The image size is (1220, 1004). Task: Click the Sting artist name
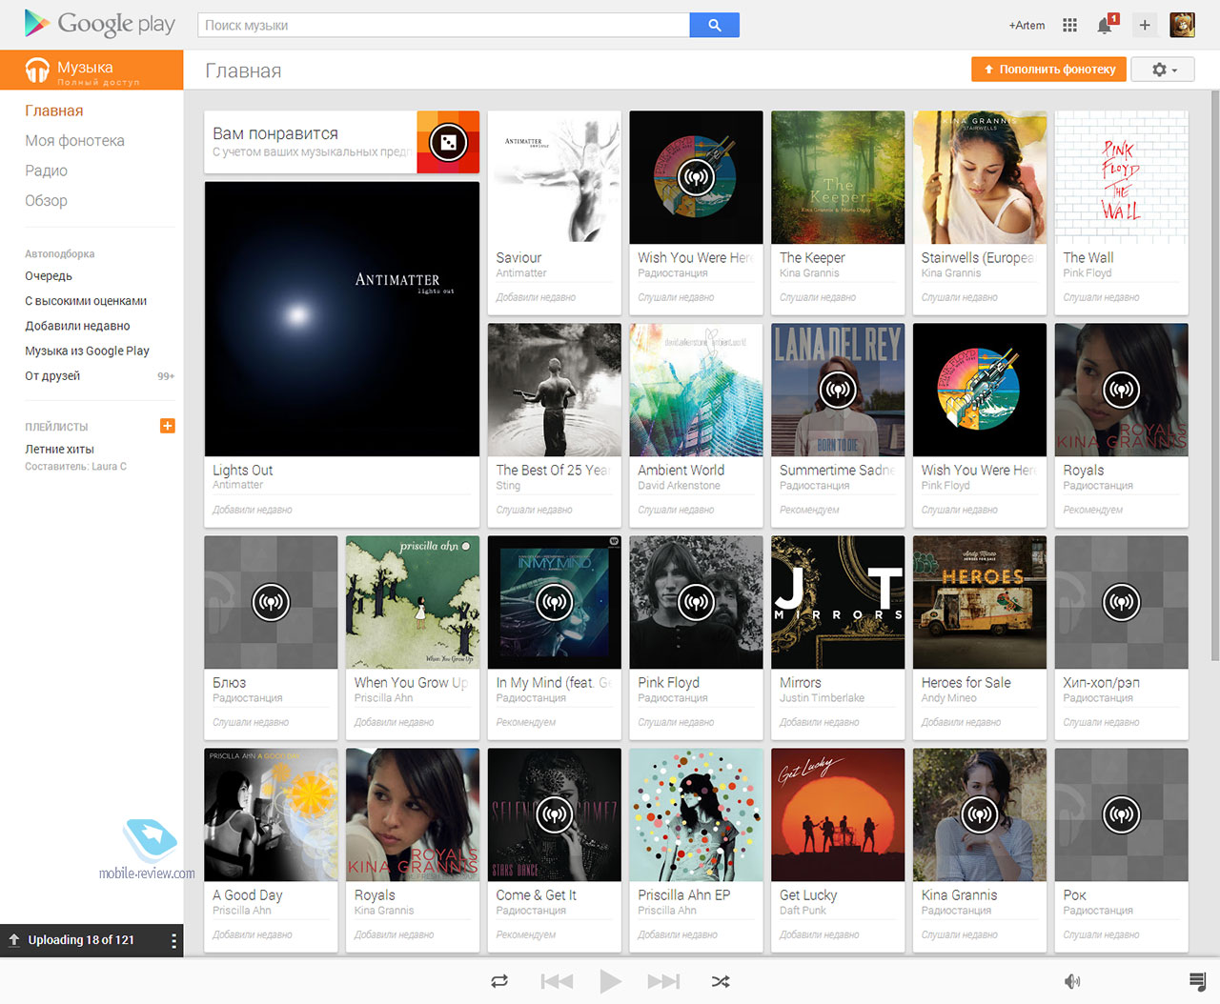(508, 486)
